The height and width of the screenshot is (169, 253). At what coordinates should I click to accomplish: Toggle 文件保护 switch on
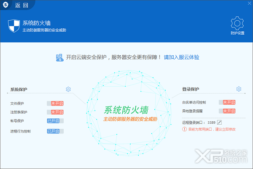pos(55,104)
